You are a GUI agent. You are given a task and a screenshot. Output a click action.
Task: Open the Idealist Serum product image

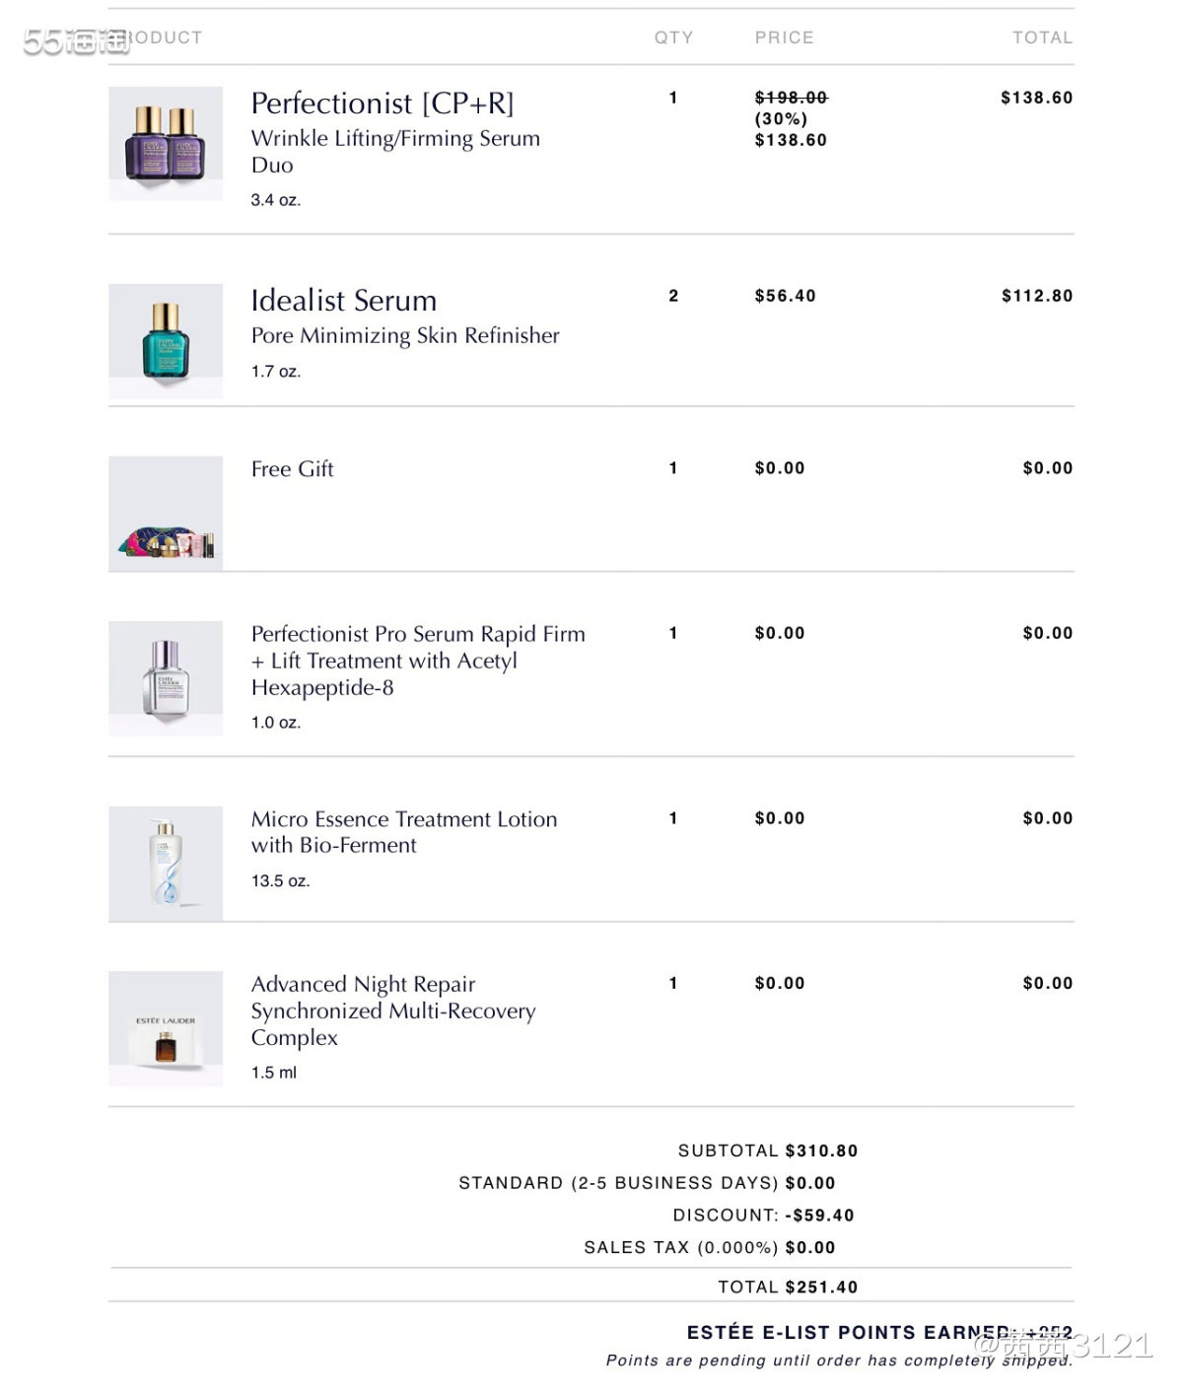pos(166,341)
